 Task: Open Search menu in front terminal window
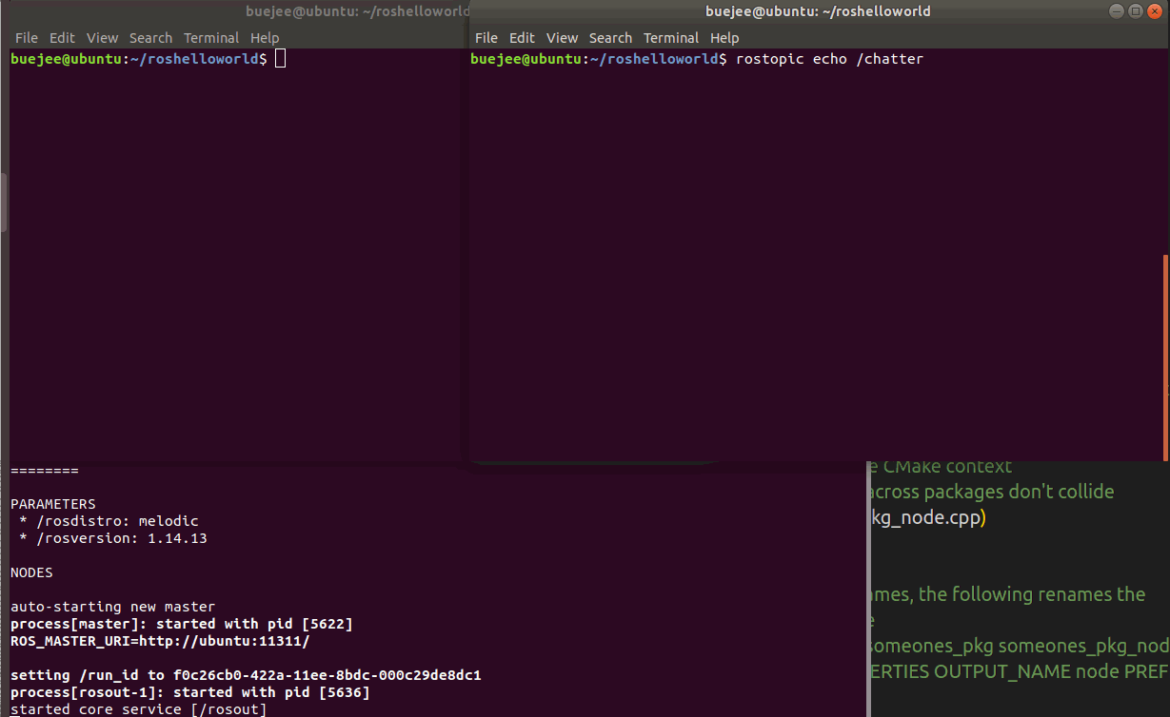610,38
